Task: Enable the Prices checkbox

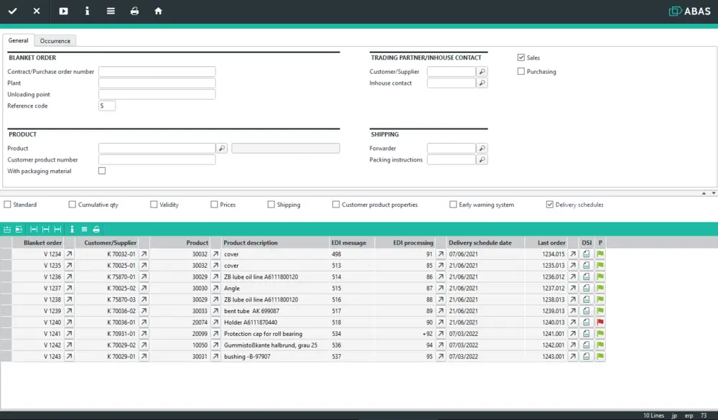Action: coord(214,205)
